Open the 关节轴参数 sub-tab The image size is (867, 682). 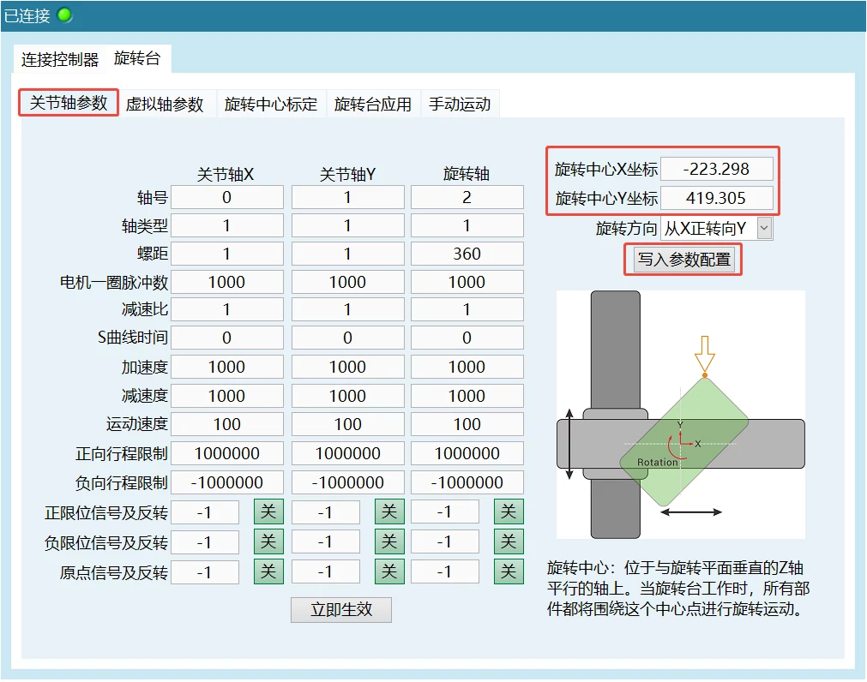pyautogui.click(x=69, y=103)
